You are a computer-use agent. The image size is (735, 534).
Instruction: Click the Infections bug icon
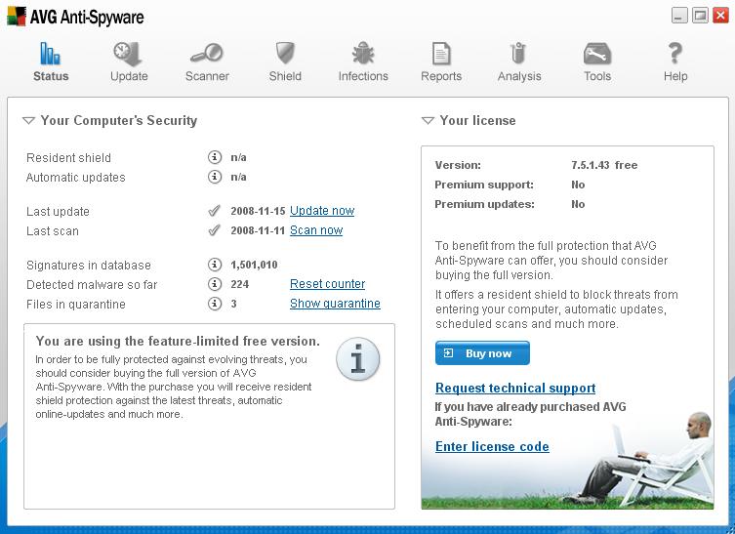coord(363,53)
